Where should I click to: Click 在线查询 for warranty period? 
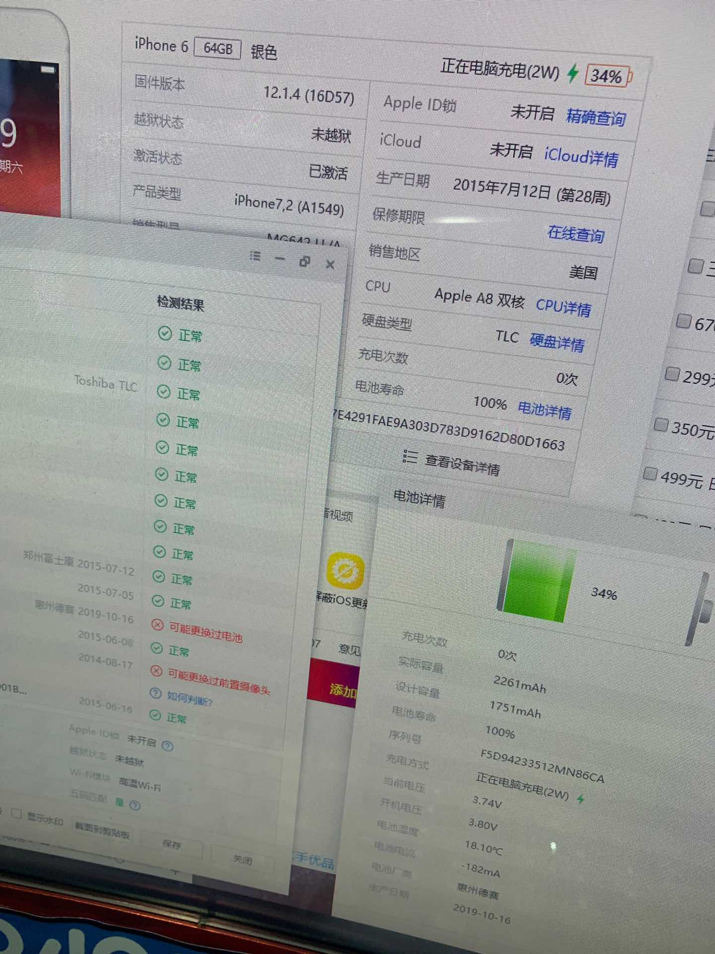576,234
